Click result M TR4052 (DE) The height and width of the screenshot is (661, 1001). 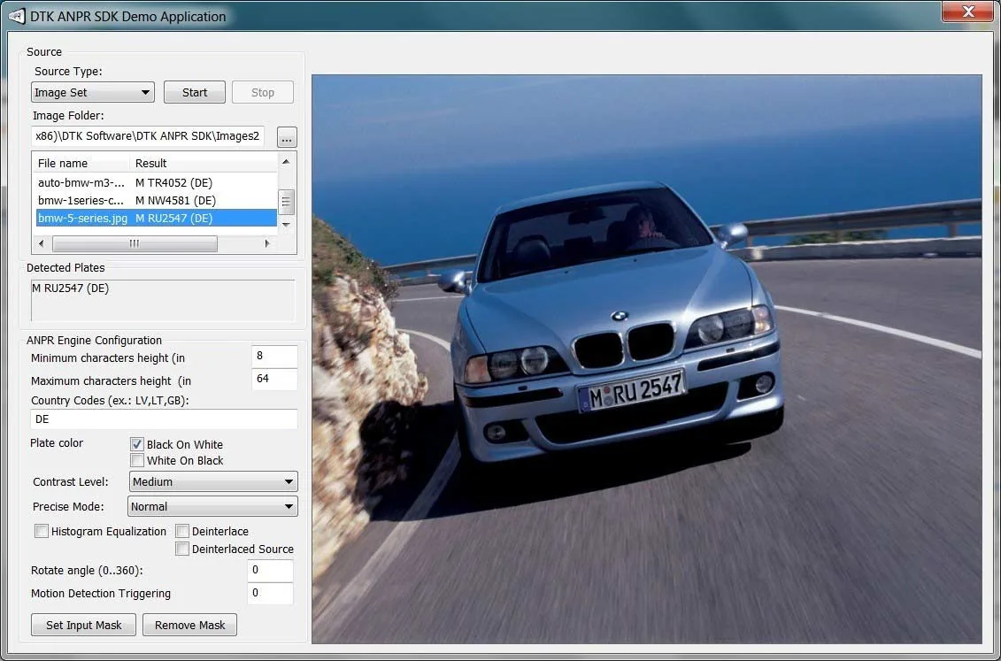173,182
